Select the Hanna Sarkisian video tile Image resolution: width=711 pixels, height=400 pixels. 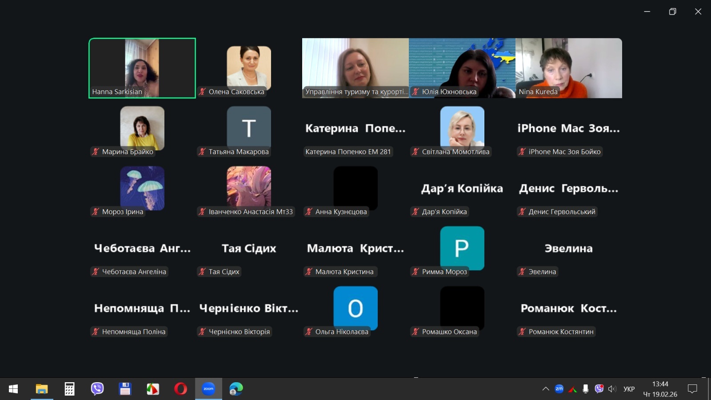pyautogui.click(x=142, y=68)
